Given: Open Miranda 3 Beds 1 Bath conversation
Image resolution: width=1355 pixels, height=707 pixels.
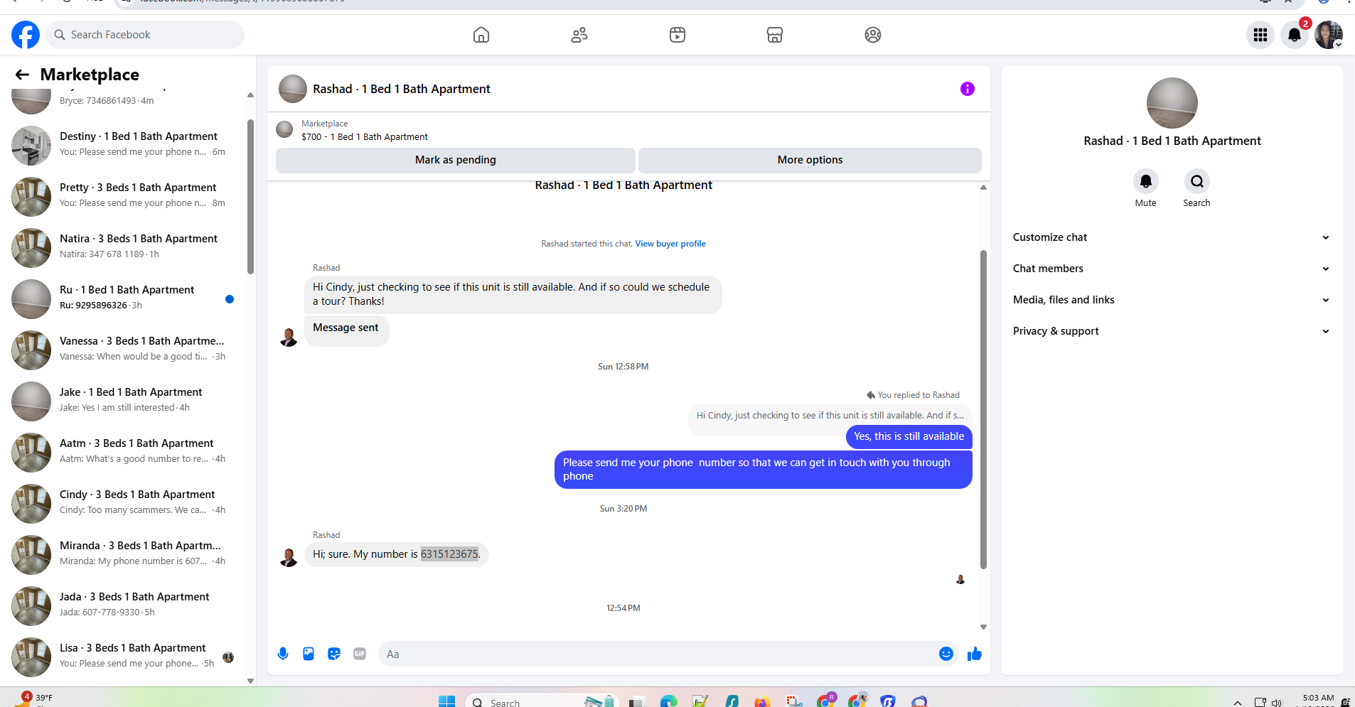Looking at the screenshot, I should pos(124,555).
